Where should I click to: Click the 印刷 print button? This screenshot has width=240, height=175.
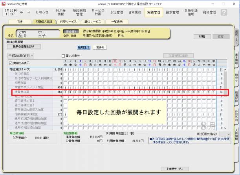tap(202, 36)
